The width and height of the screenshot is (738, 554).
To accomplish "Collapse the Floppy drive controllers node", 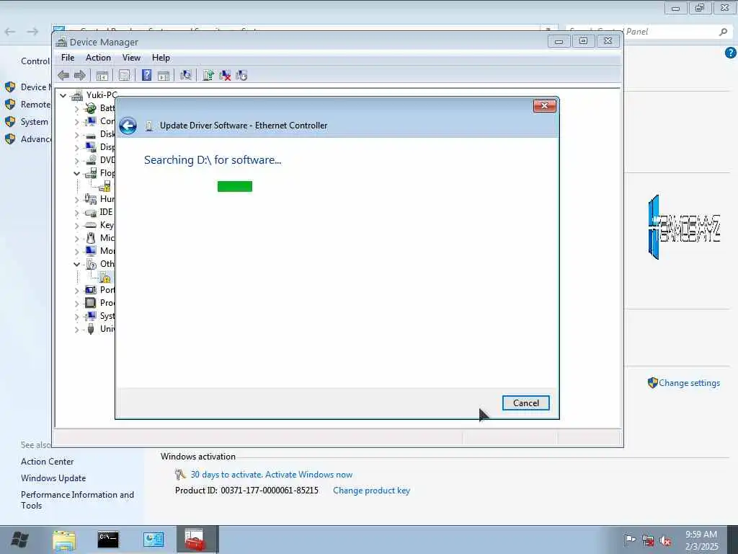I will pos(76,173).
